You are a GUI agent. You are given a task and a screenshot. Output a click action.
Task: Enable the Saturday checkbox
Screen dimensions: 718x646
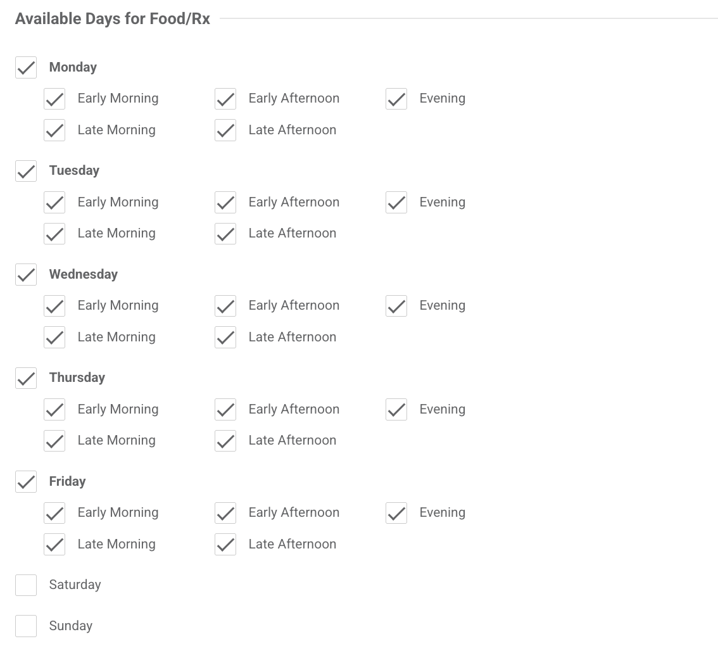(26, 585)
